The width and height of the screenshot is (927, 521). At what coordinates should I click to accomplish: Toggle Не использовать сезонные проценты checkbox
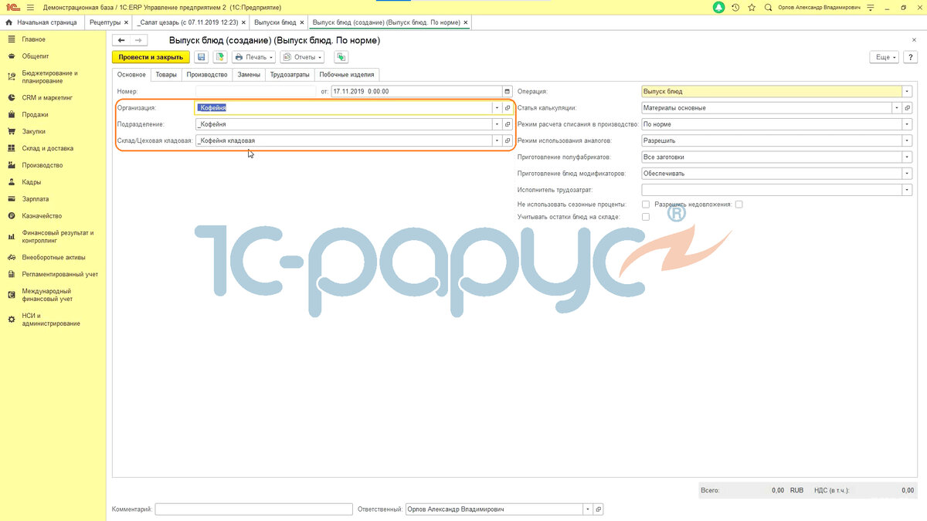646,205
